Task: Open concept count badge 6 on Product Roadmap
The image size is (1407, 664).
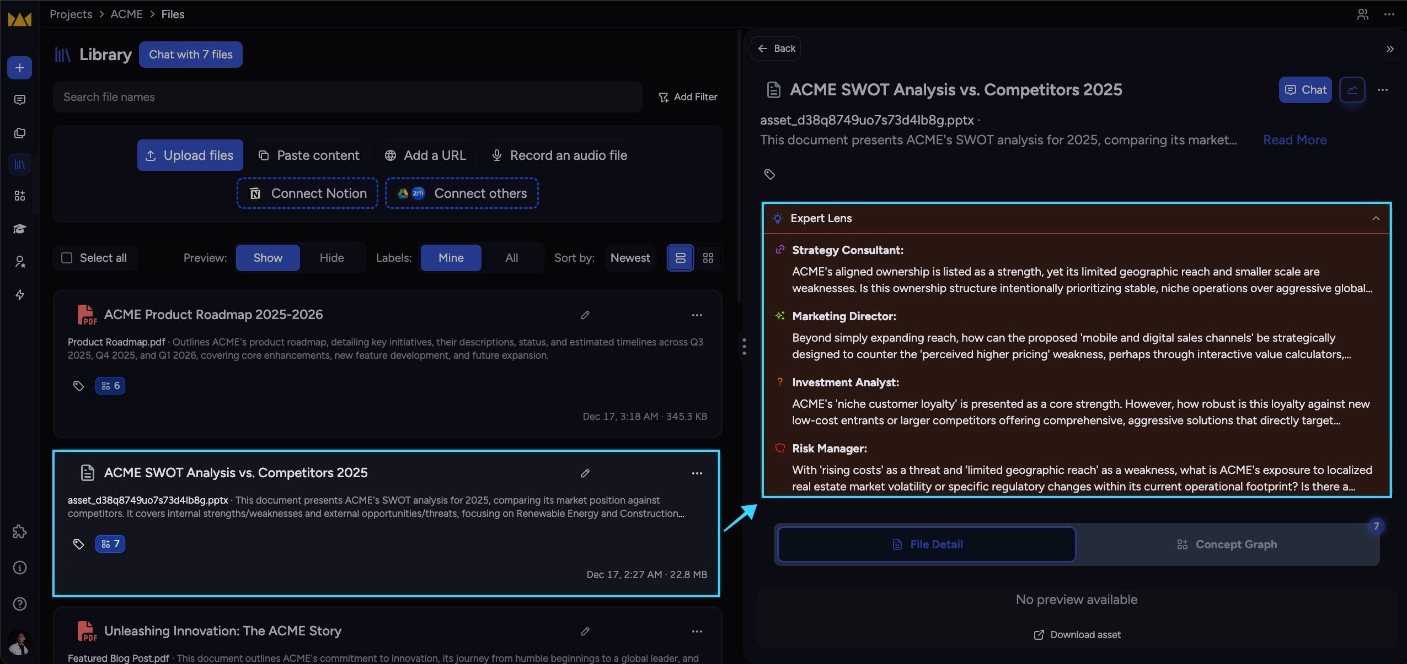Action: tap(110, 386)
